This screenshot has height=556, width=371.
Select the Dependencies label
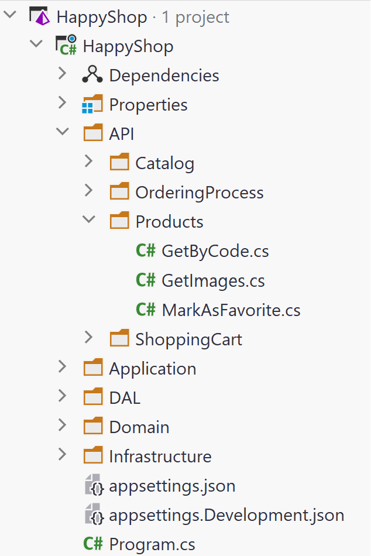pyautogui.click(x=164, y=75)
